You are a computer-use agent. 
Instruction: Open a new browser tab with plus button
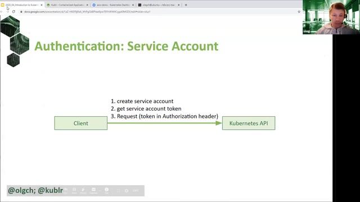(186, 5)
